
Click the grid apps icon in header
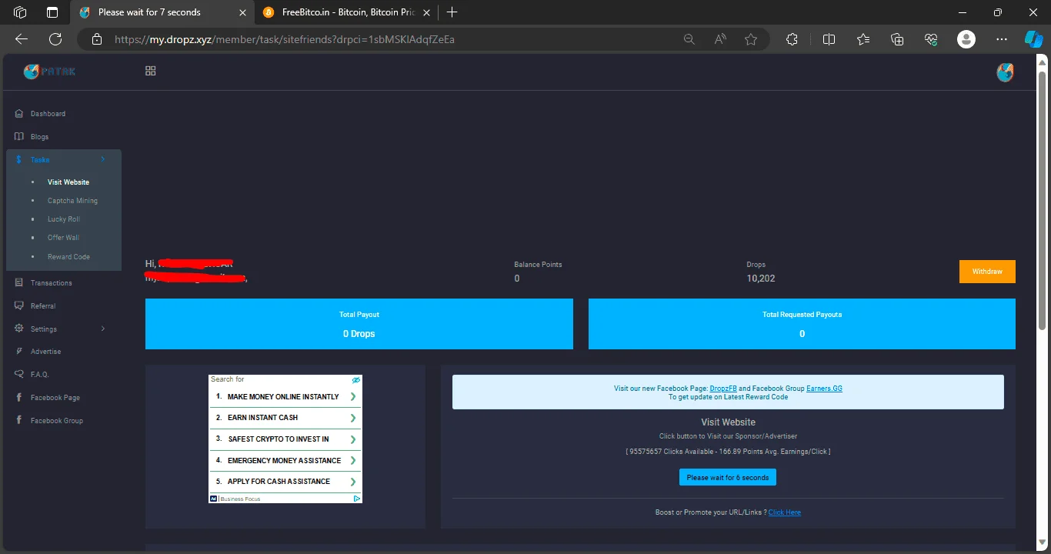[151, 71]
